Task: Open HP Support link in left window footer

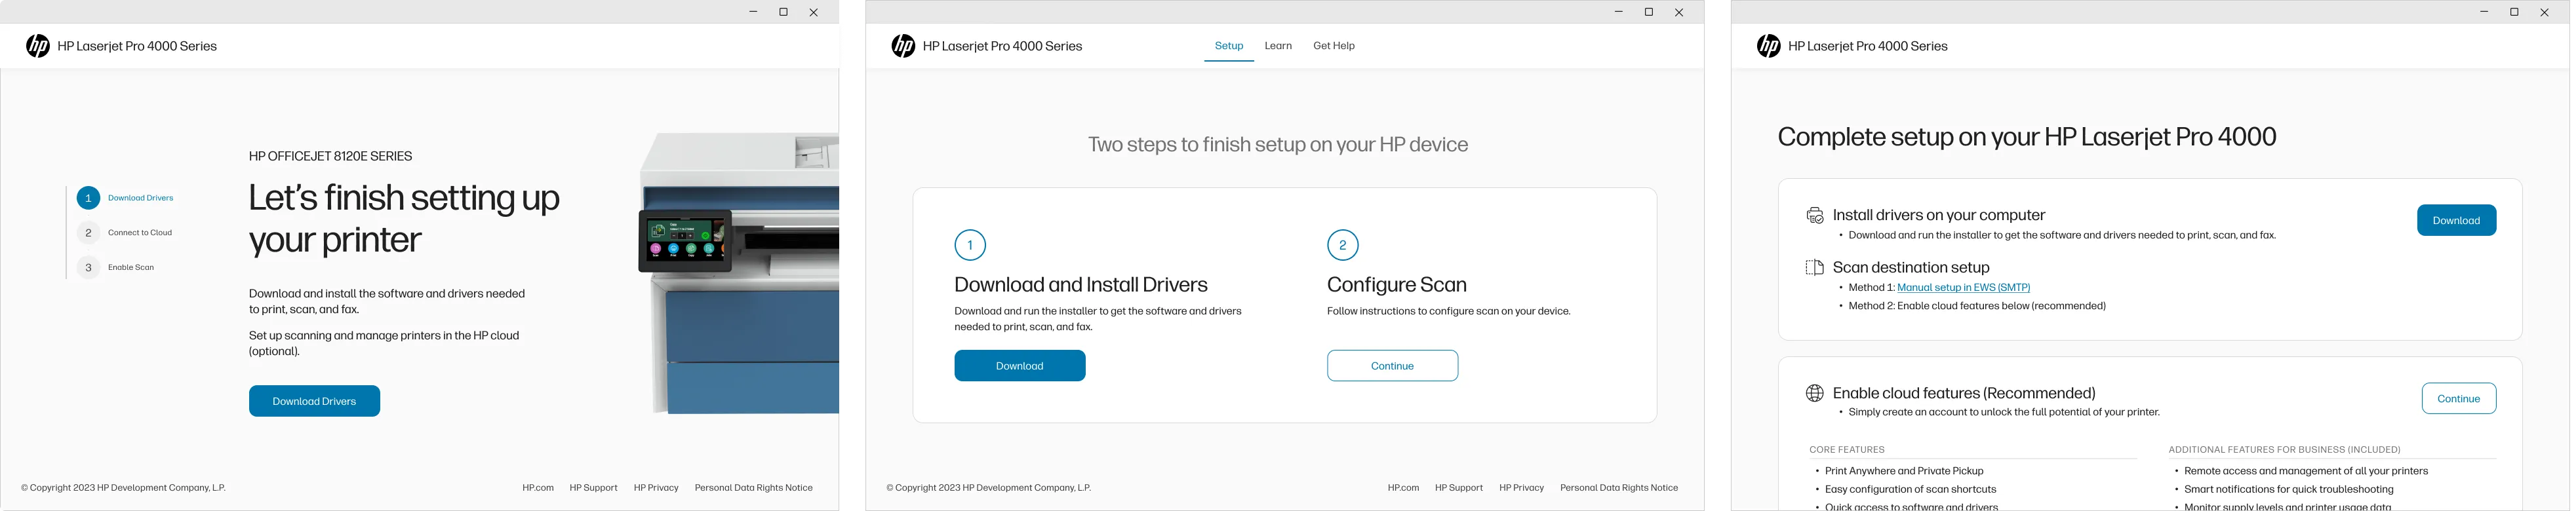Action: pyautogui.click(x=593, y=488)
